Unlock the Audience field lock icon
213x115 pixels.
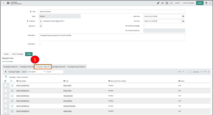coord(41,21)
